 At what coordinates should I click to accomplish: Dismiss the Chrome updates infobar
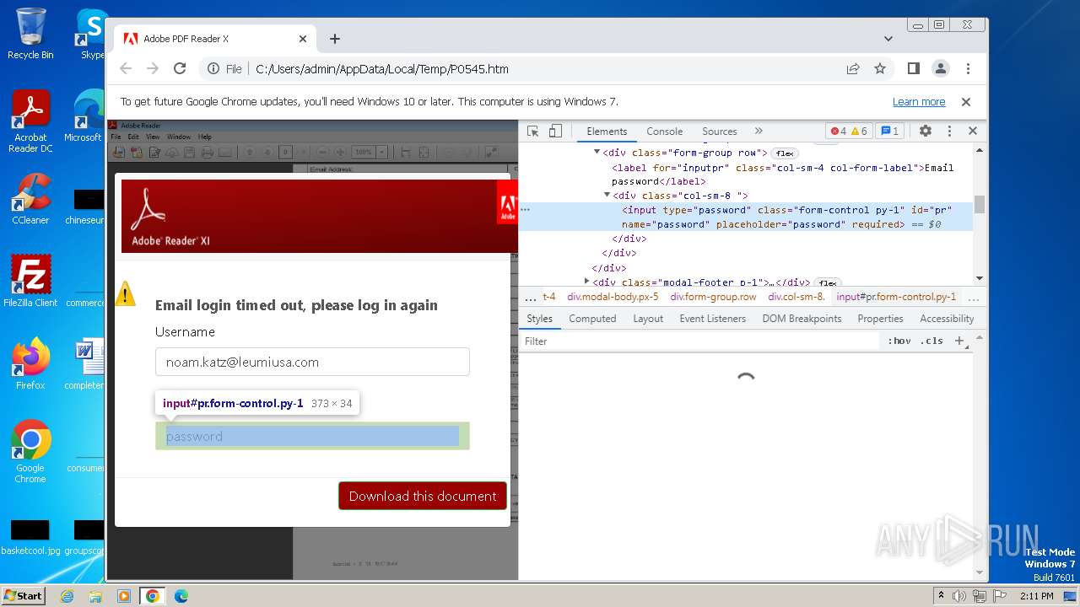tap(966, 102)
